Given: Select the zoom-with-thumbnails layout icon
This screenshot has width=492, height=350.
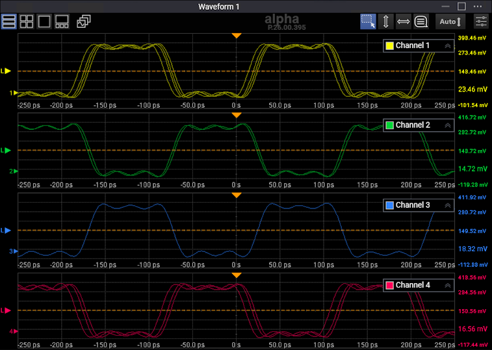Looking at the screenshot, I should click(62, 21).
